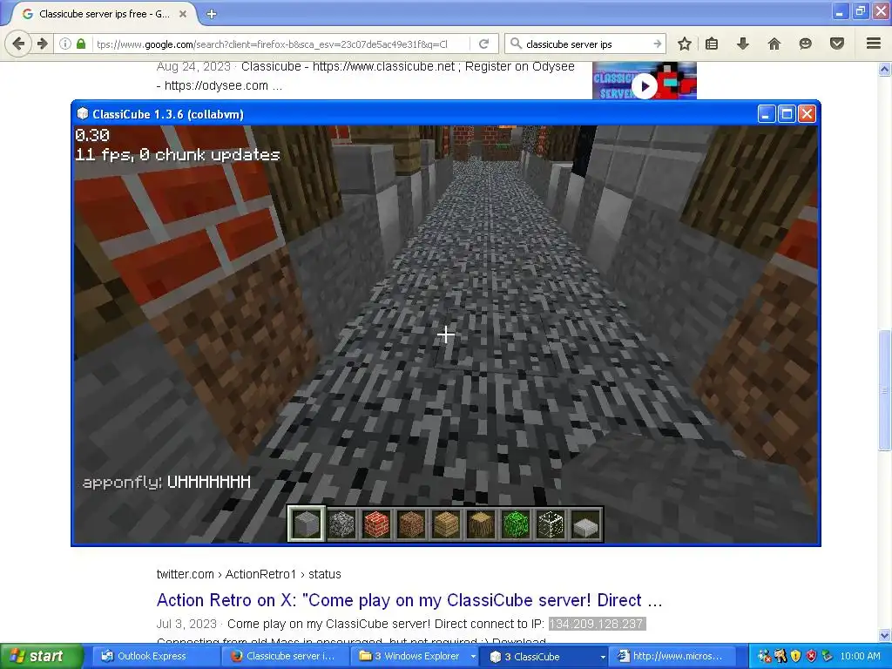
Task: Select the dirt block in the hotbar
Action: pyautogui.click(x=411, y=524)
